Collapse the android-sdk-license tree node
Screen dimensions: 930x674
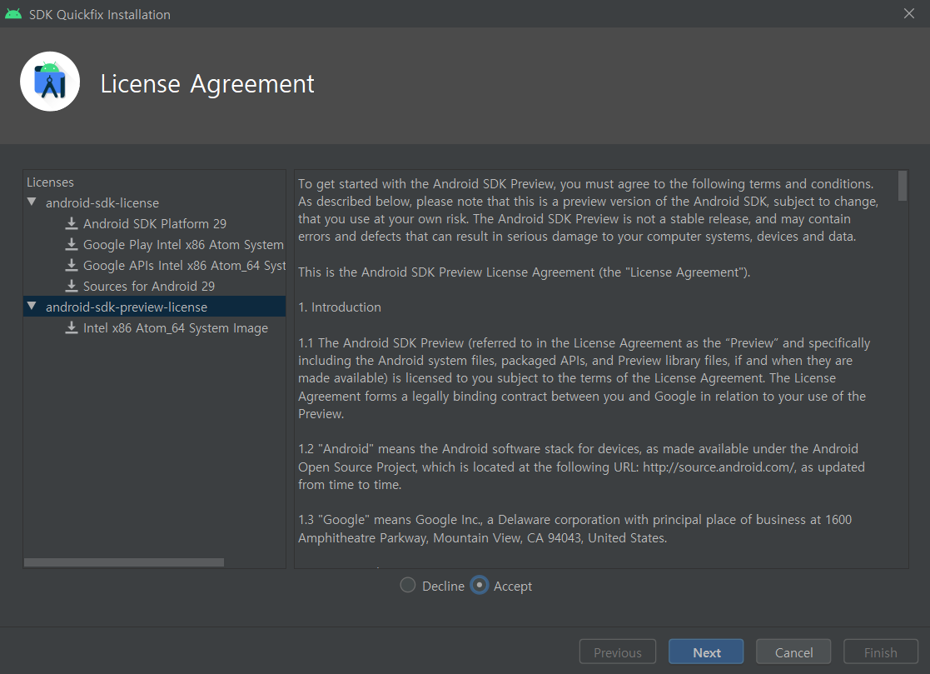(32, 202)
